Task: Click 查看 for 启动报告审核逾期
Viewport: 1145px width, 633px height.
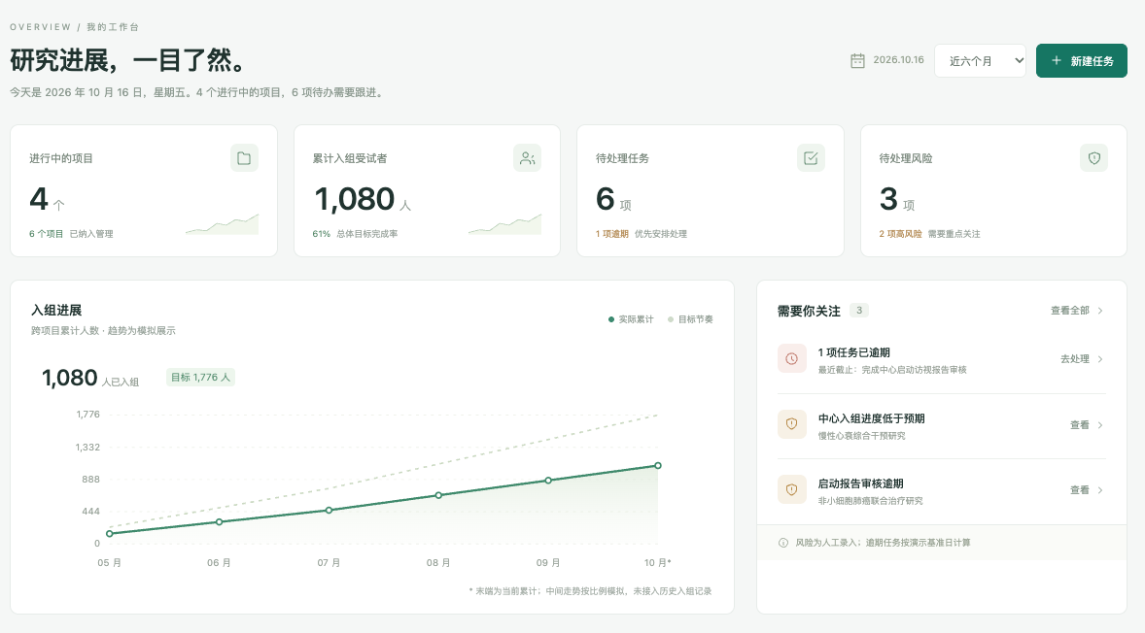Action: pos(1080,490)
